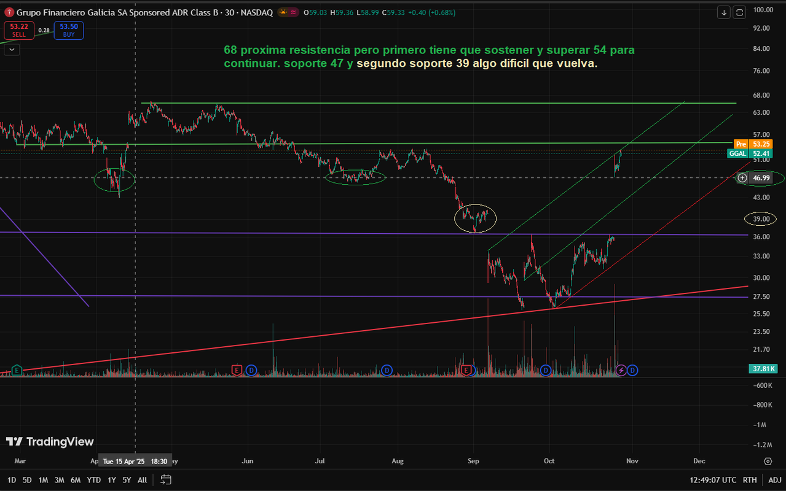
Task: Select the 6M time range
Action: [x=76, y=480]
